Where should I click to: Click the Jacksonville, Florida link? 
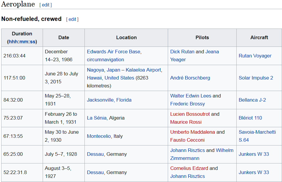(109, 100)
